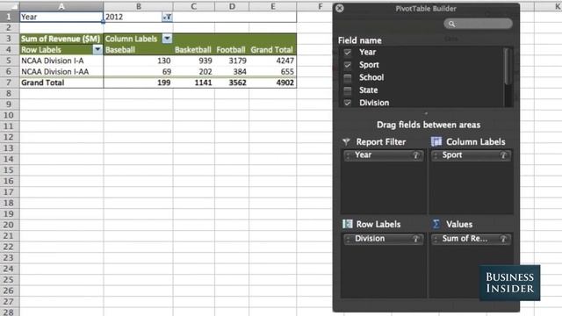Open info for Sport field pill
Screen dimensions: 562x316
[x=503, y=155]
